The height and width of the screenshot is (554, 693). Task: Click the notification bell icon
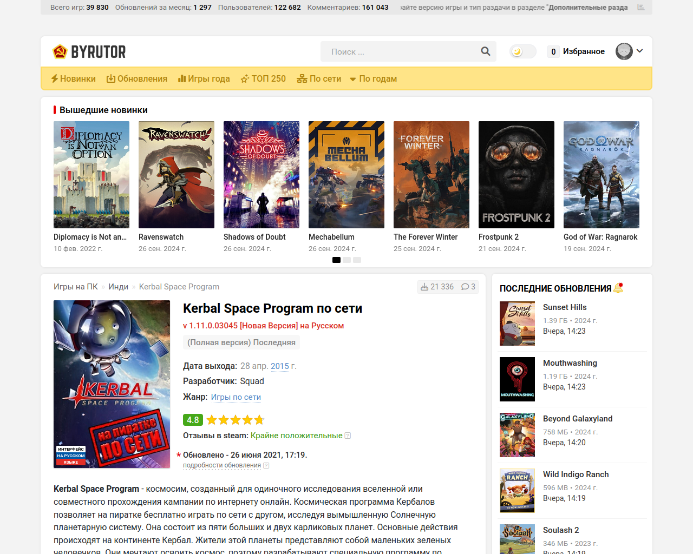click(618, 288)
